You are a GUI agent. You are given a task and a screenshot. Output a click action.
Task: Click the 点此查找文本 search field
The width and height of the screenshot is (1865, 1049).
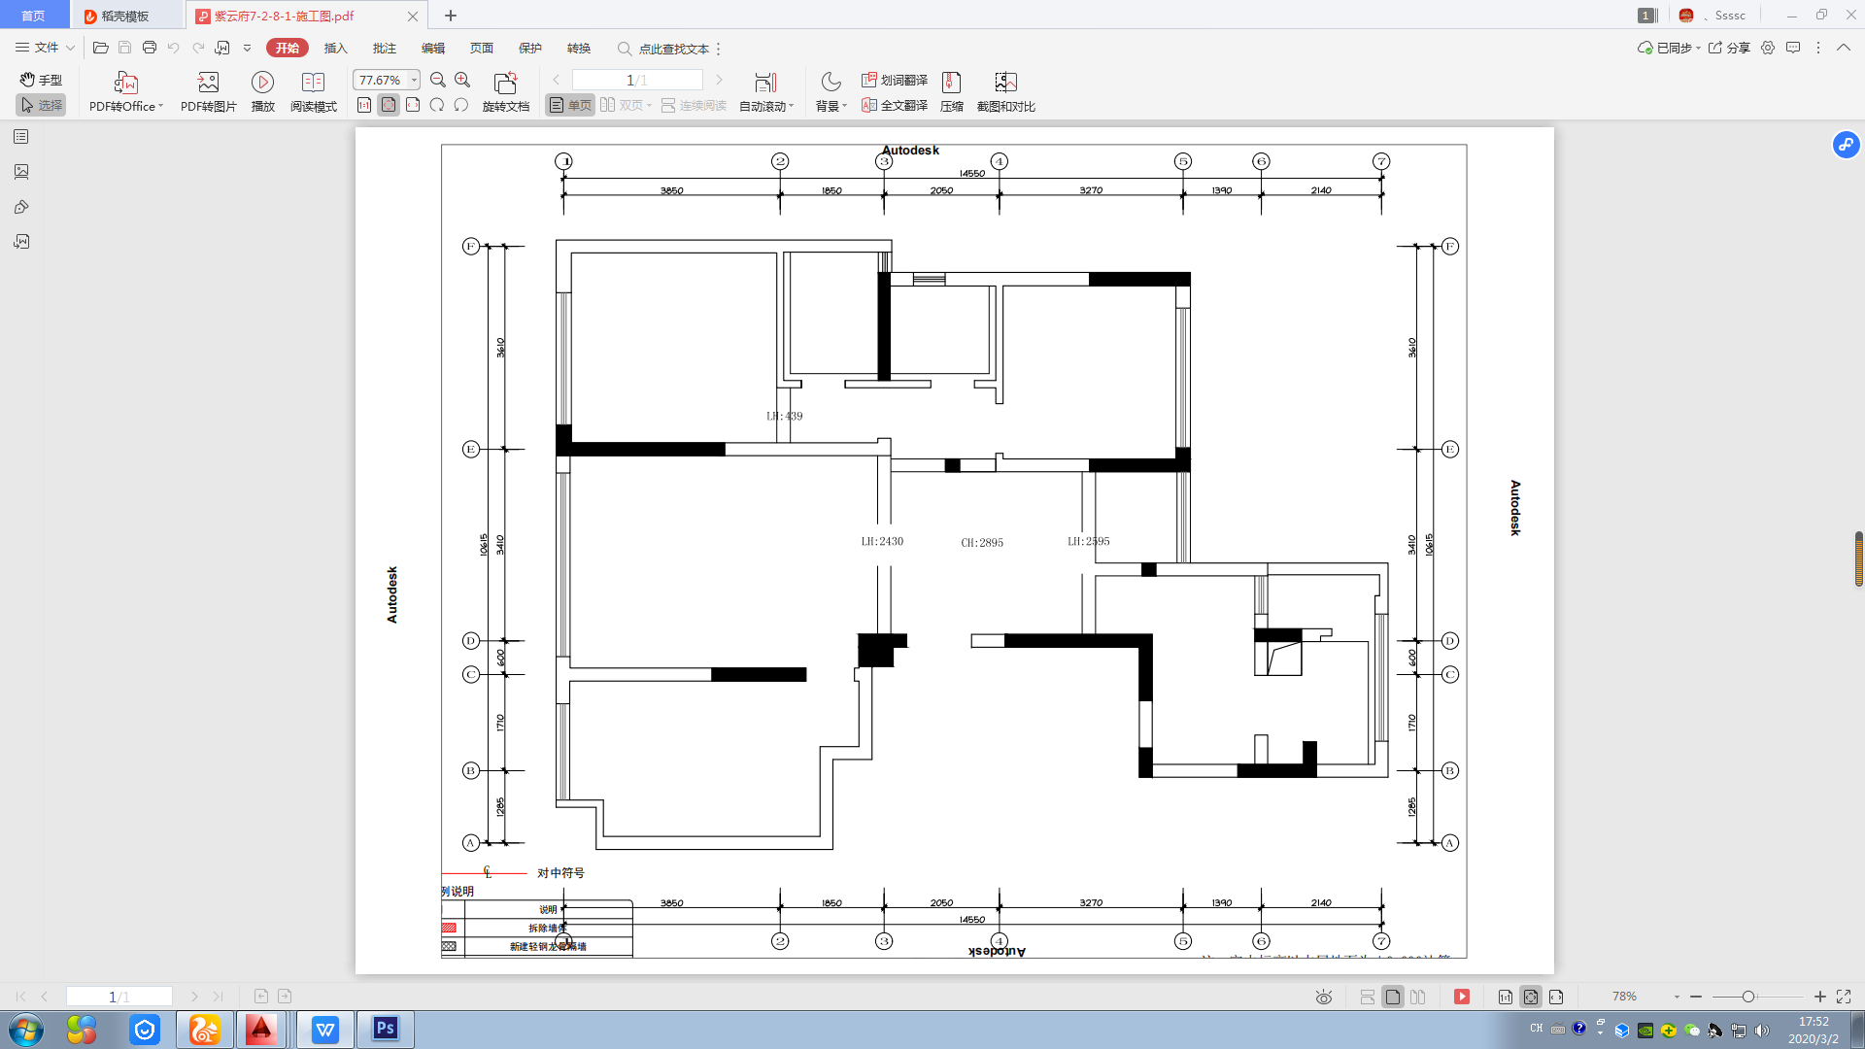(673, 49)
